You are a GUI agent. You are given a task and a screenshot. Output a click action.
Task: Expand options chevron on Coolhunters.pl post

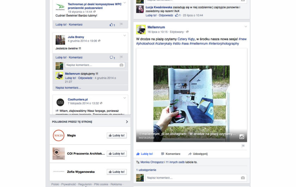tap(125, 98)
